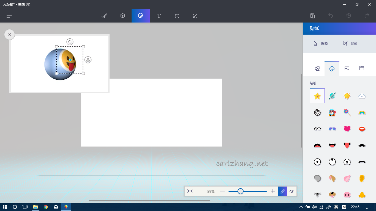
Task: Open the Effects panel
Action: (x=177, y=16)
